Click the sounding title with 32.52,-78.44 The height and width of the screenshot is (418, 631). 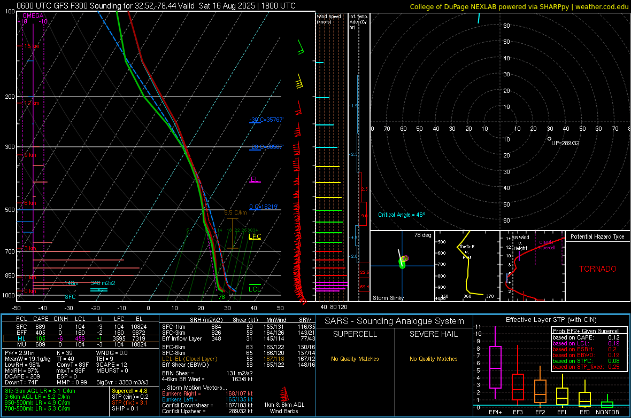(x=156, y=6)
